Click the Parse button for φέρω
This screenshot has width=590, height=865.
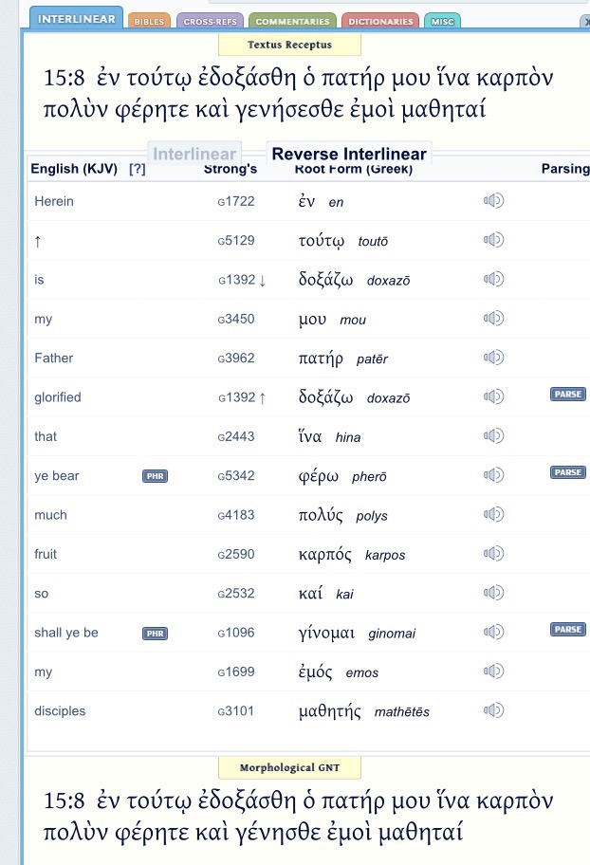(x=567, y=472)
